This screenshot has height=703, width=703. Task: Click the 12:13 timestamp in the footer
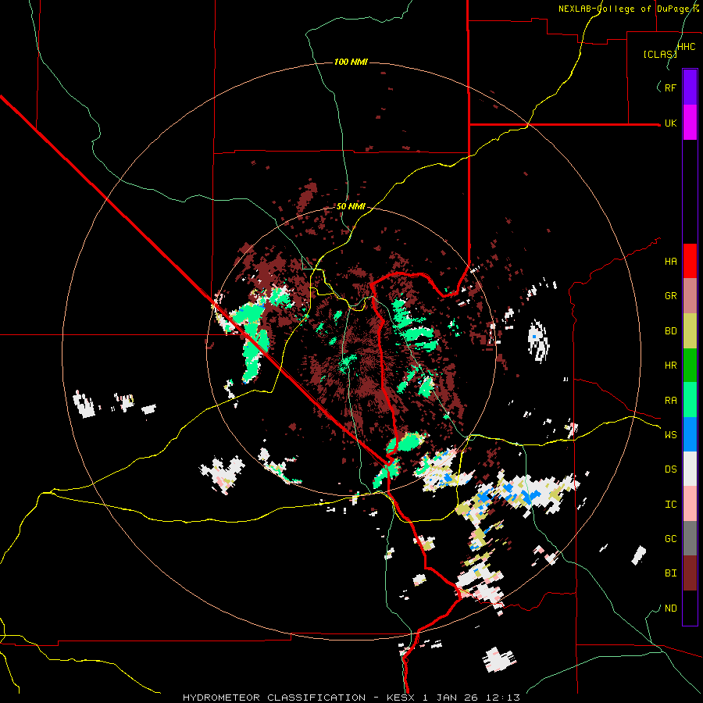coord(503,698)
